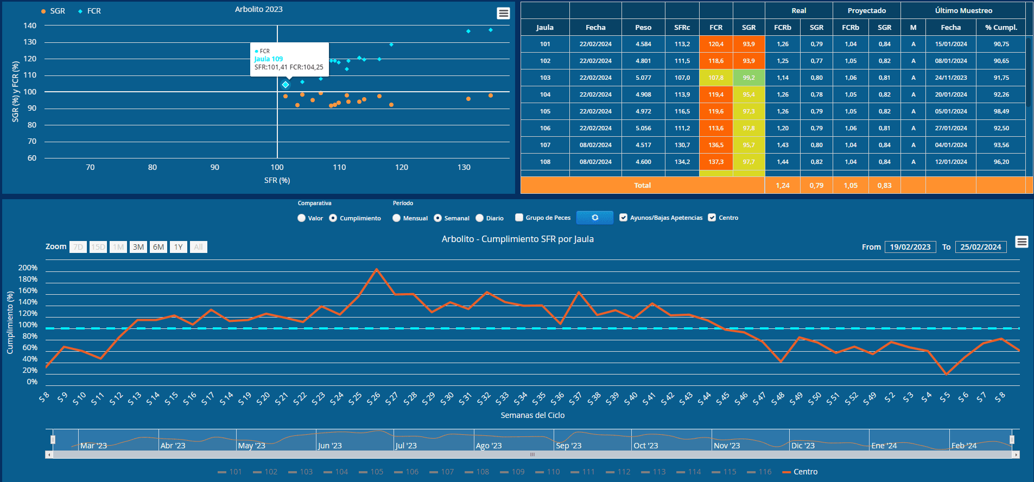The image size is (1034, 482).
Task: Show series 114 in the bottom legend
Action: 688,472
